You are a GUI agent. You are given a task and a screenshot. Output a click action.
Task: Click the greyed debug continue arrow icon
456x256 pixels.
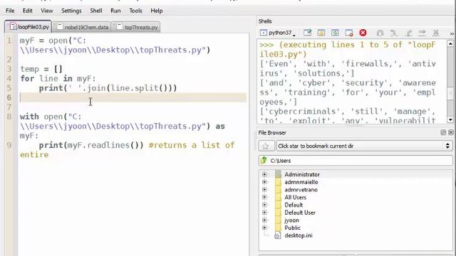click(422, 33)
